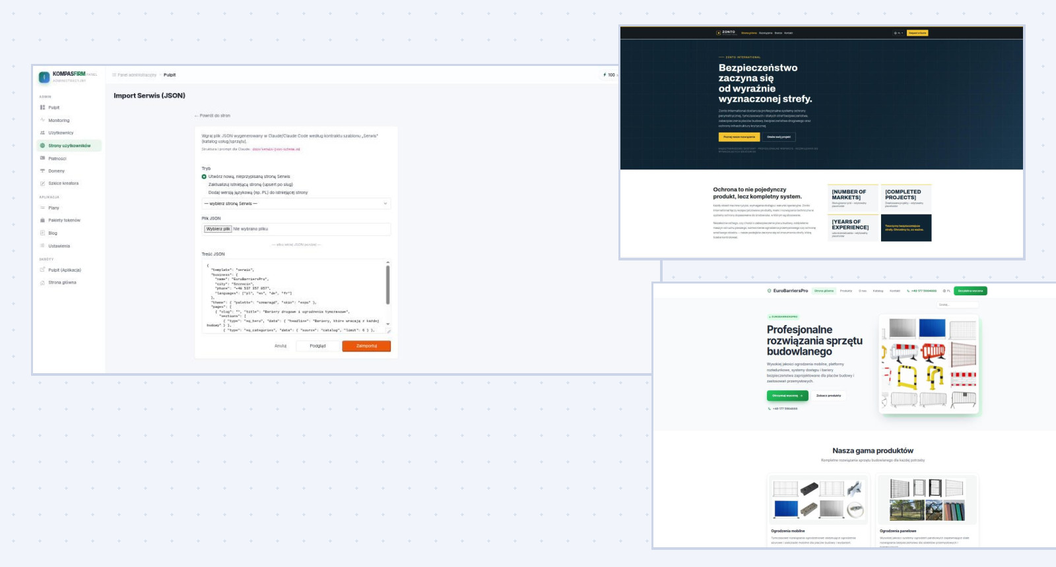Select 'Utwórz nową, nieprzypisaną stronę Serwis' radio
Viewport: 1056px width, 567px height.
point(204,177)
